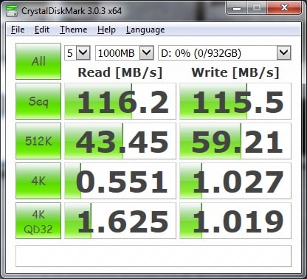
Task: Select the Seq read result 116.2
Action: tap(120, 101)
